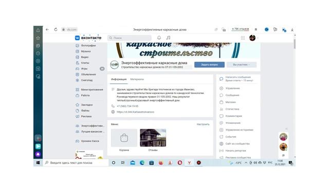Open Статистика in community panel
329x185 pixels.
(229, 109)
